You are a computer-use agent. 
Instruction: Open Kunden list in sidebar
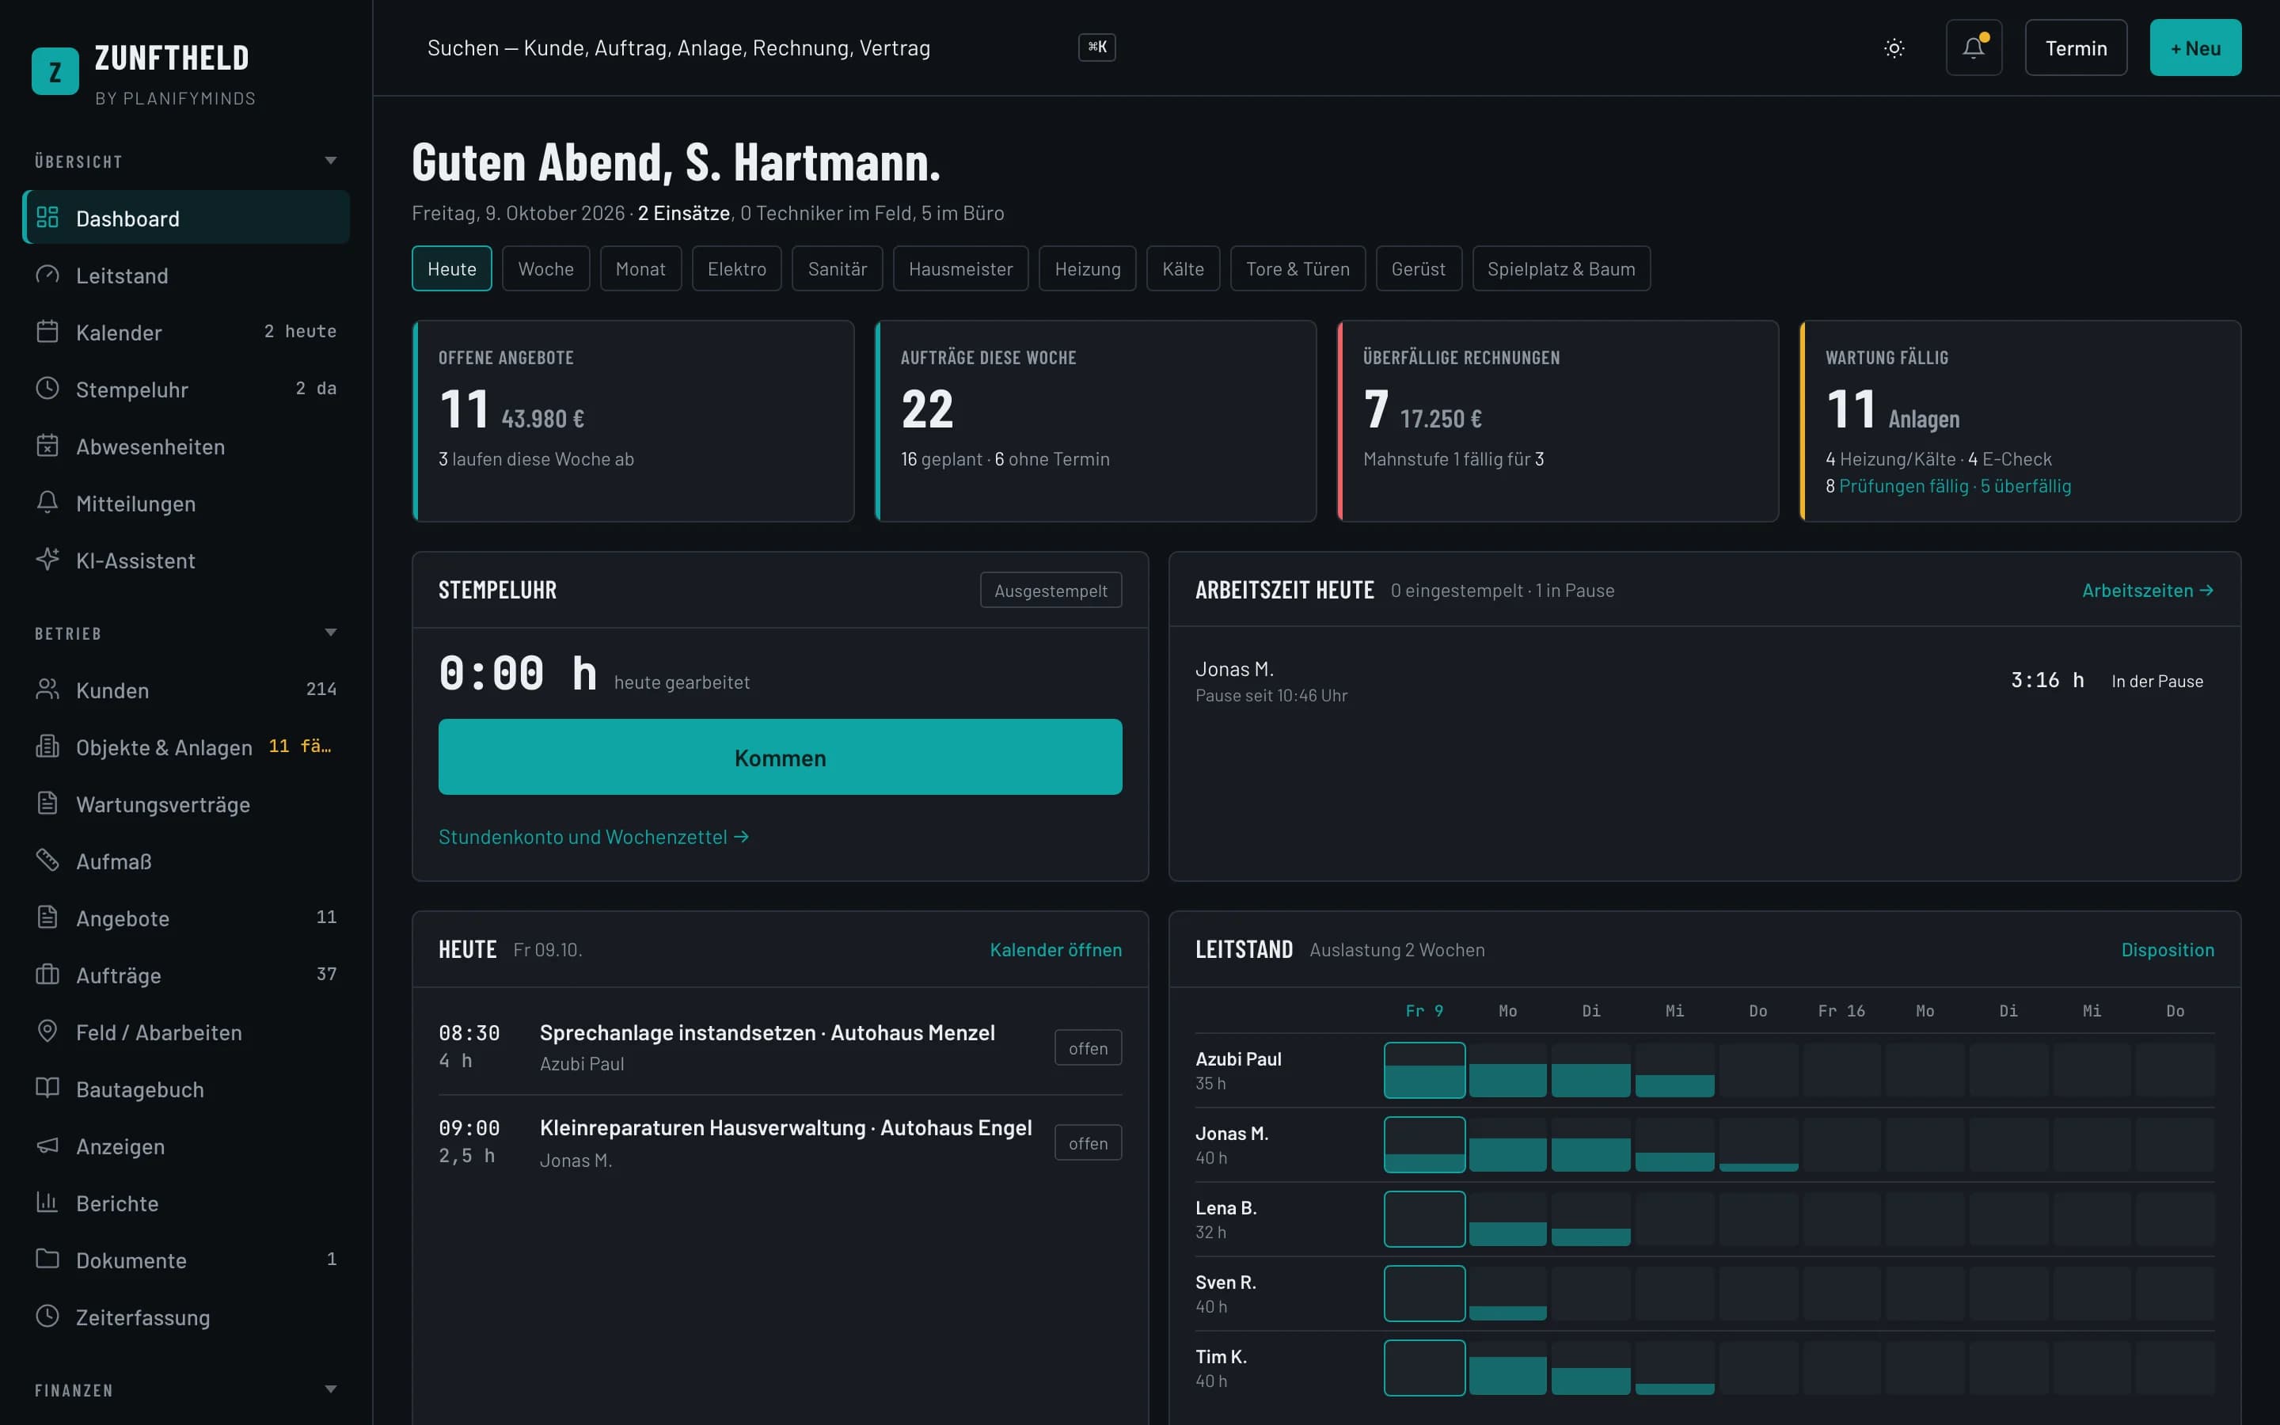pos(185,690)
